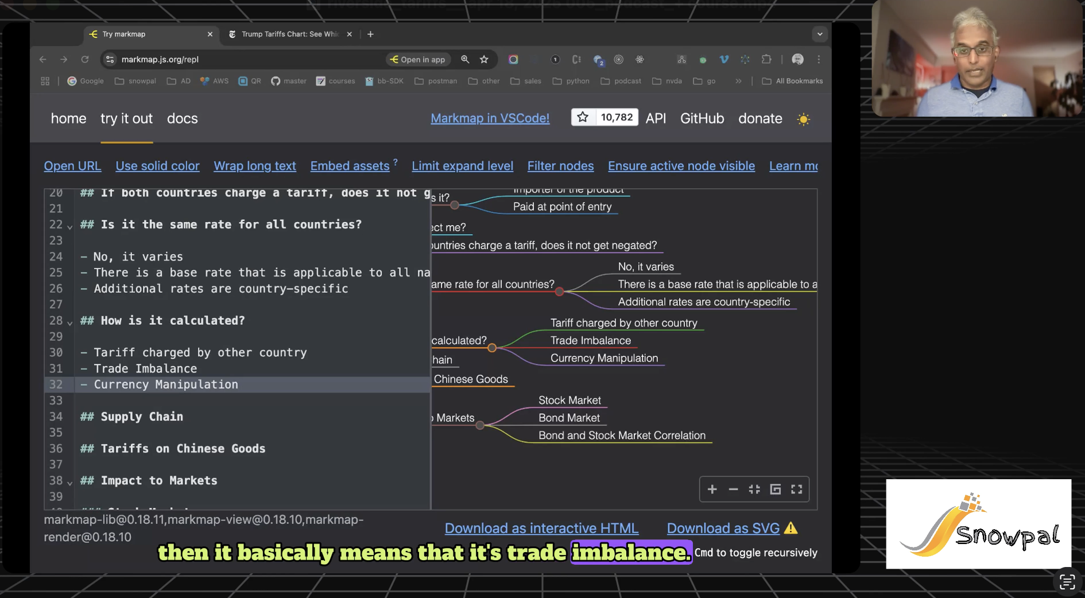The image size is (1085, 598).
Task: Click the Vimeo extension icon
Action: [x=724, y=59]
